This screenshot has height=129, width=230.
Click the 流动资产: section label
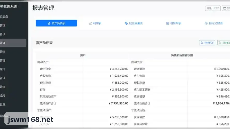coord(43,62)
